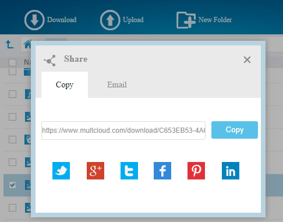The image size is (283, 222).
Task: Click the Download text label
Action: (62, 20)
